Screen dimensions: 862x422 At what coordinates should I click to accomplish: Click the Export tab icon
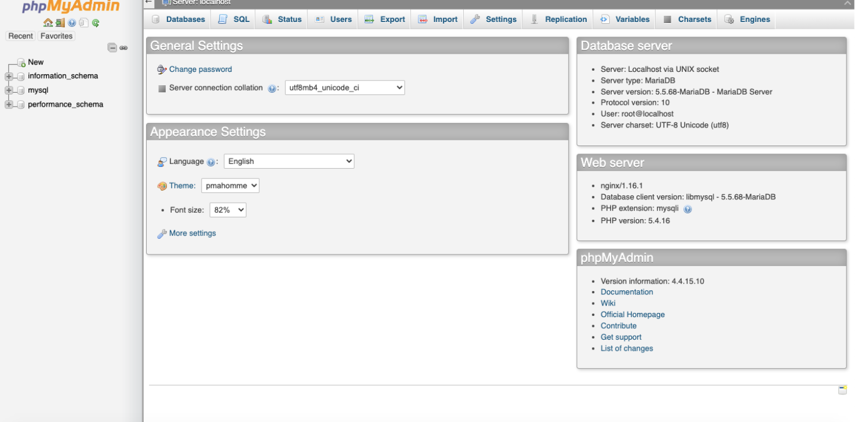point(369,19)
